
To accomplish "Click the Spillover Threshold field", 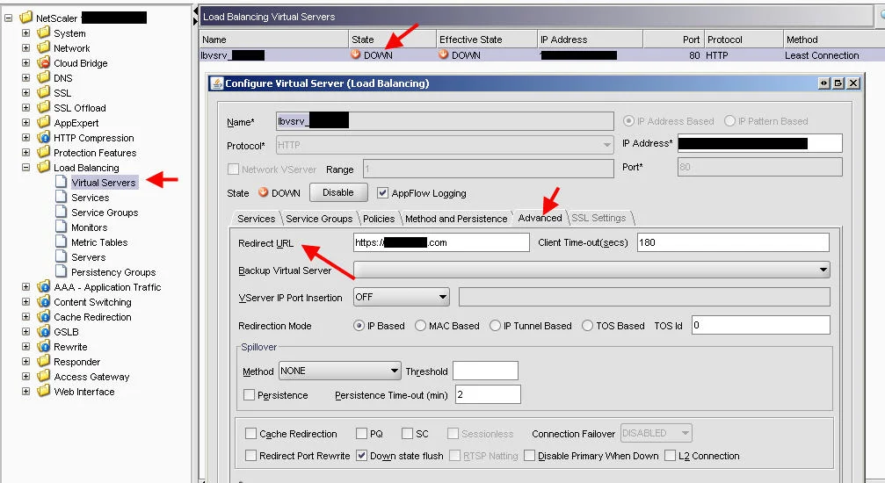I will pyautogui.click(x=485, y=371).
